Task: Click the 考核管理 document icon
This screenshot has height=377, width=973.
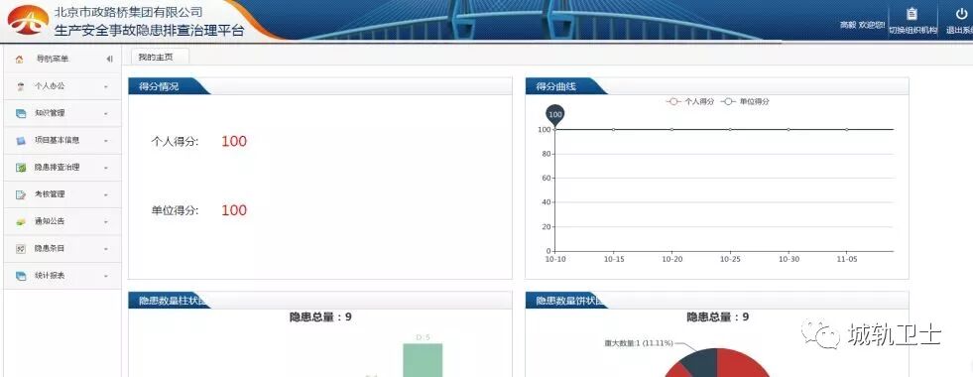Action: pyautogui.click(x=21, y=194)
